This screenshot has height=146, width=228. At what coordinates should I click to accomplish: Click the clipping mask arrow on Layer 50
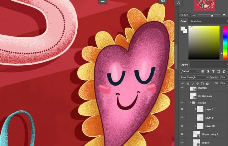pos(195,126)
